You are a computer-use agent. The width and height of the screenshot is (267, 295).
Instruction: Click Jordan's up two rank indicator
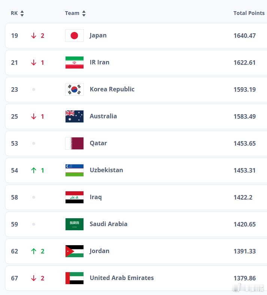click(37, 251)
